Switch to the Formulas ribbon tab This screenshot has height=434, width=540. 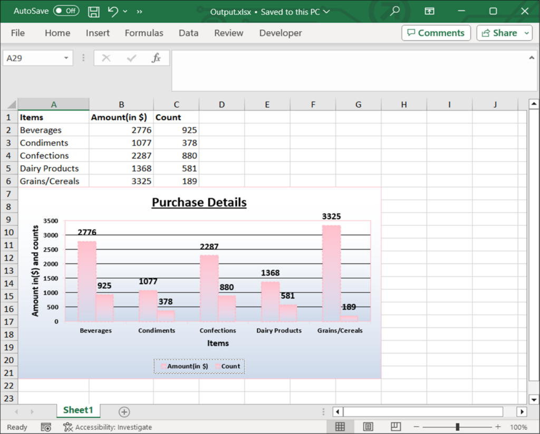143,33
